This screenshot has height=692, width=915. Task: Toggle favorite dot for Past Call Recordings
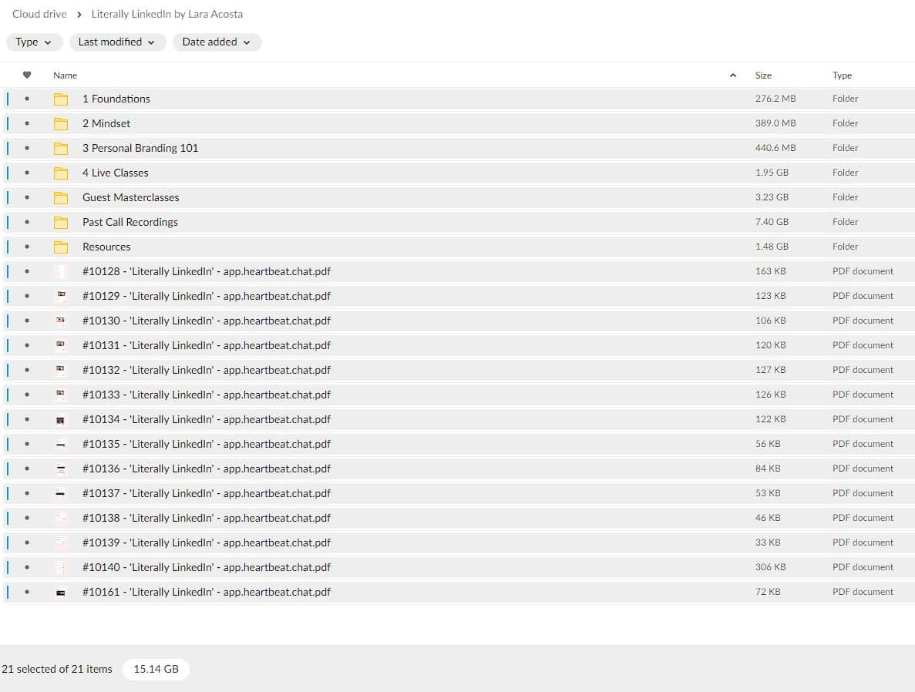point(27,223)
